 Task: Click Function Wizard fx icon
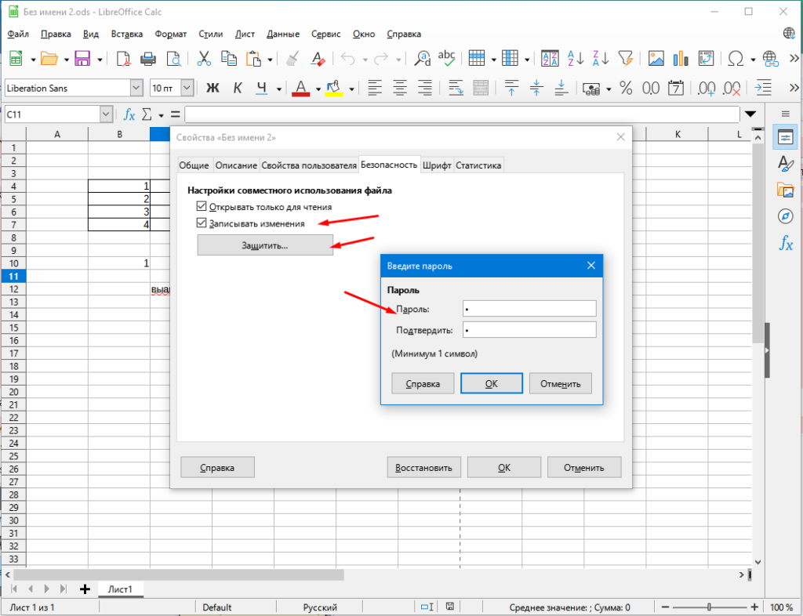pyautogui.click(x=129, y=114)
